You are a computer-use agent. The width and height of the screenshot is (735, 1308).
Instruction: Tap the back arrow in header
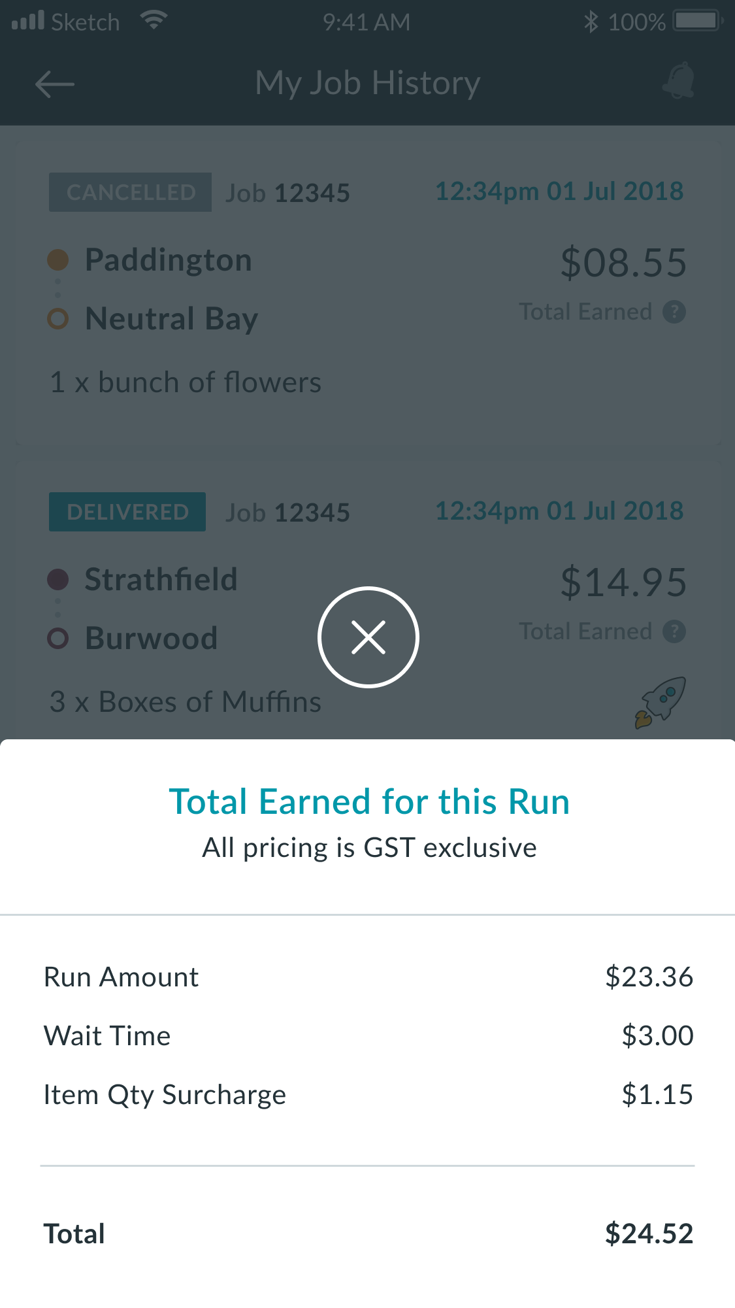tap(55, 85)
